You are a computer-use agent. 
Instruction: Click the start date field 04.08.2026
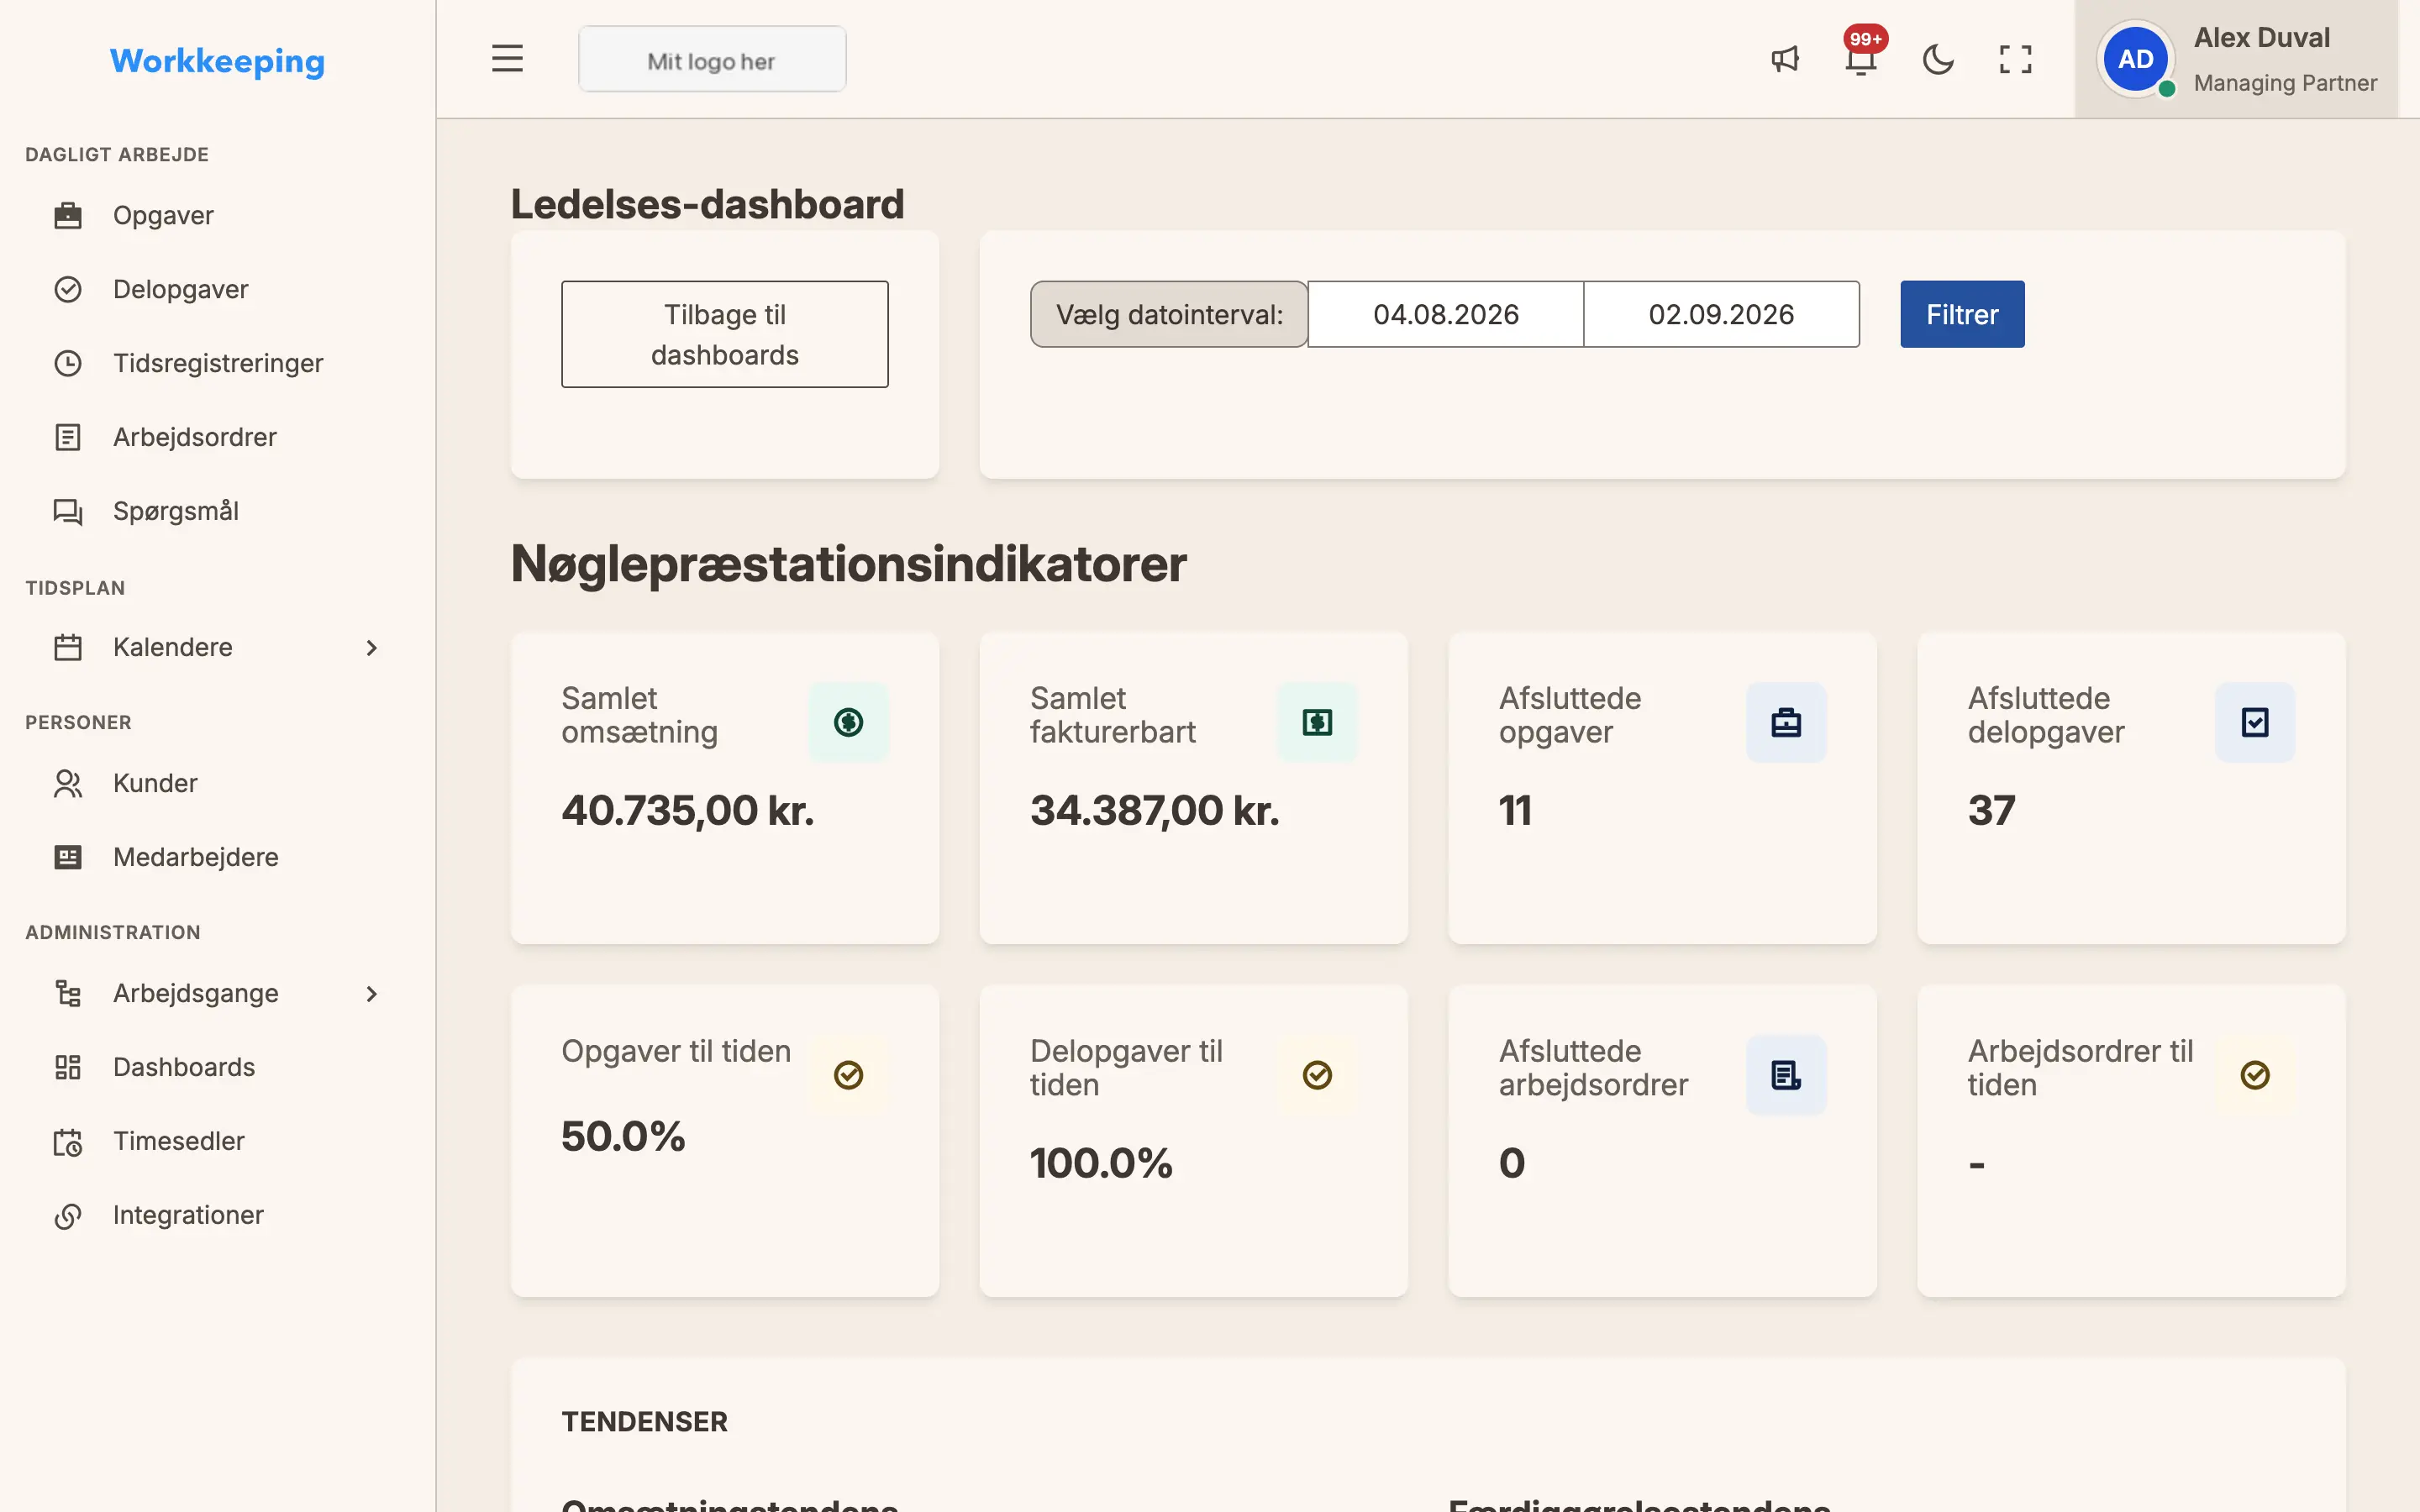1446,314
